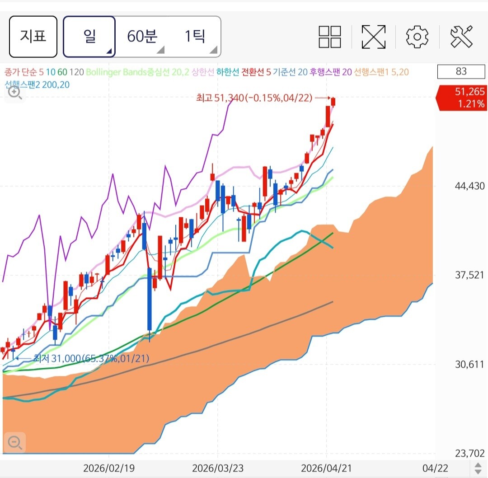
Task: Select the 일 daily chart period
Action: click(89, 37)
